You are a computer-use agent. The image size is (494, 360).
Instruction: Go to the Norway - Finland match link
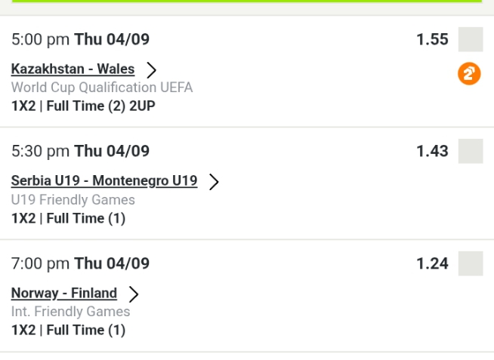pos(64,293)
